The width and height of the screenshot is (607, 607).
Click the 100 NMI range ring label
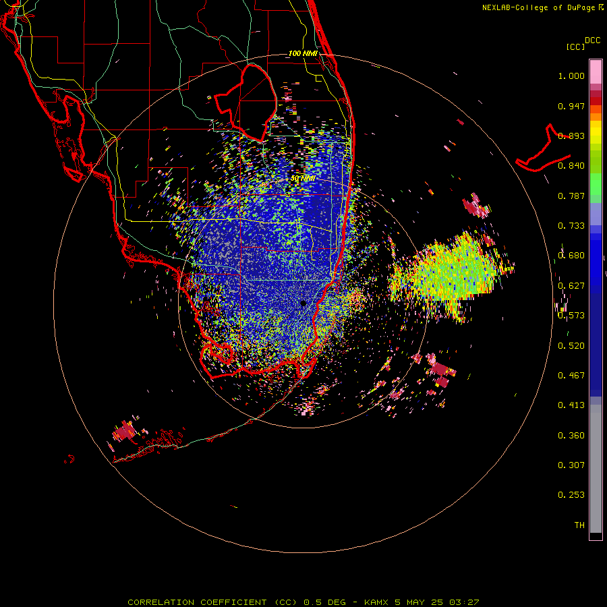303,53
